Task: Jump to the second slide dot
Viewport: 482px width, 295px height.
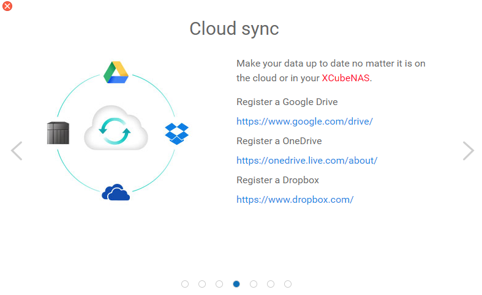Action: [202, 284]
